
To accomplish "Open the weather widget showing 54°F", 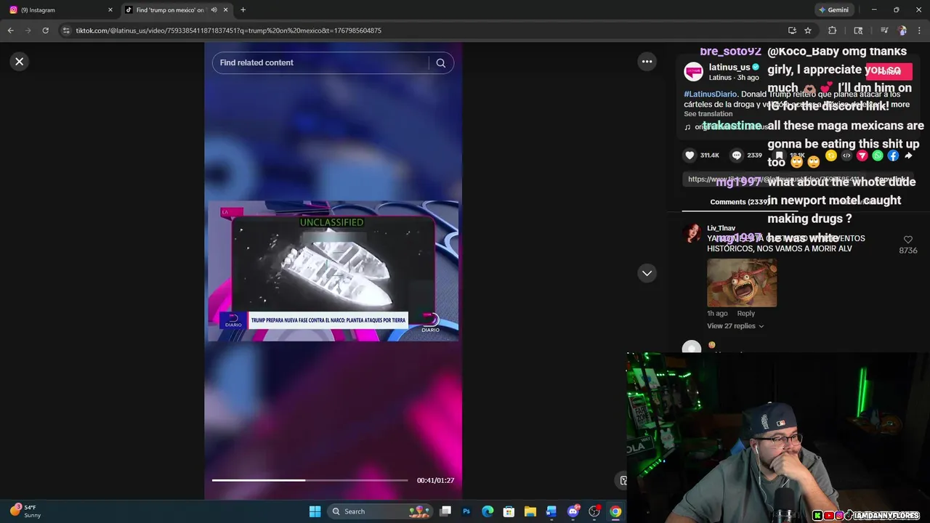I will click(25, 511).
